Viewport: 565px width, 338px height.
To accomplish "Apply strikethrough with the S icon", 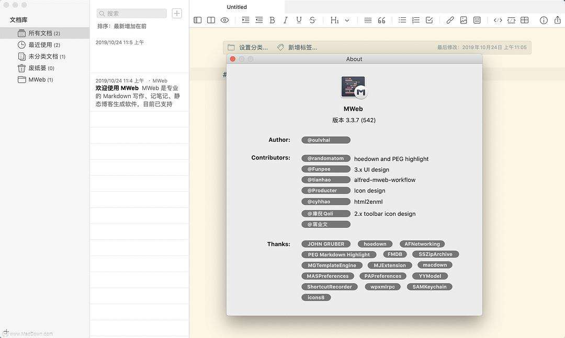I will pyautogui.click(x=312, y=20).
